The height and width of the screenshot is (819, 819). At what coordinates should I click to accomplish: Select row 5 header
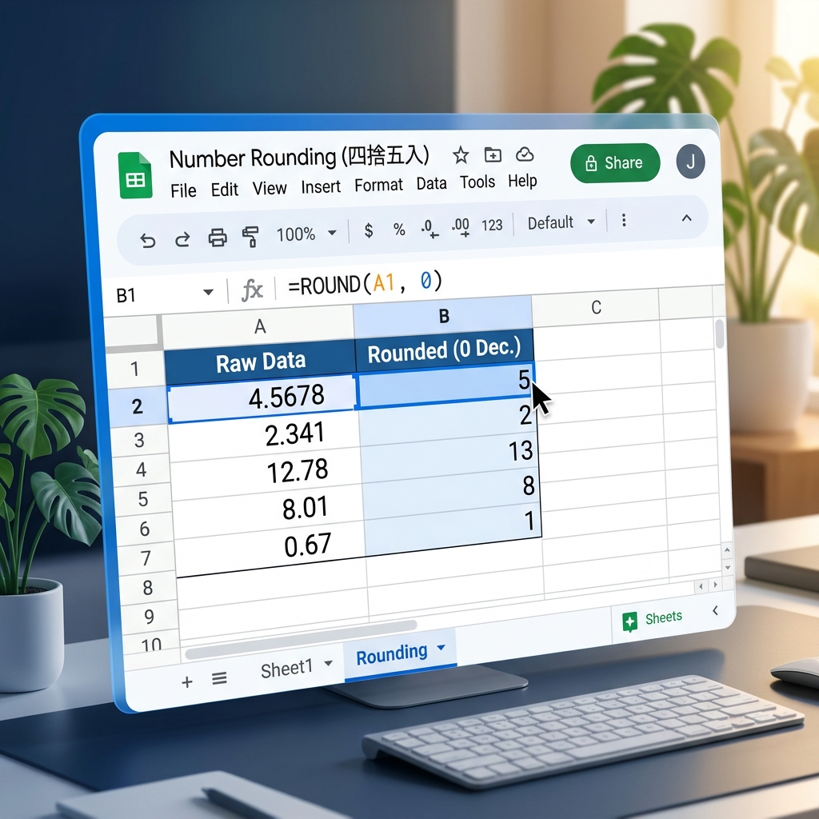click(142, 499)
